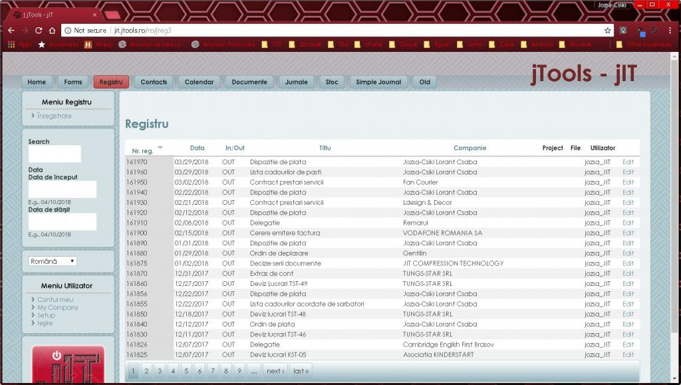This screenshot has height=385, width=681.
Task: Switch to the Contacts tab
Action: pyautogui.click(x=154, y=82)
